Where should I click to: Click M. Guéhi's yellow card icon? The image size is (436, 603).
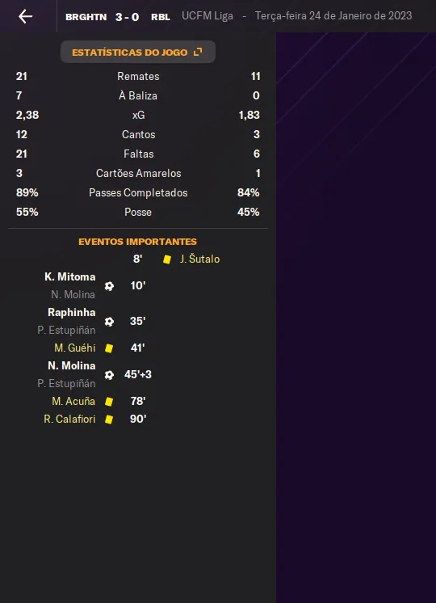pos(109,348)
